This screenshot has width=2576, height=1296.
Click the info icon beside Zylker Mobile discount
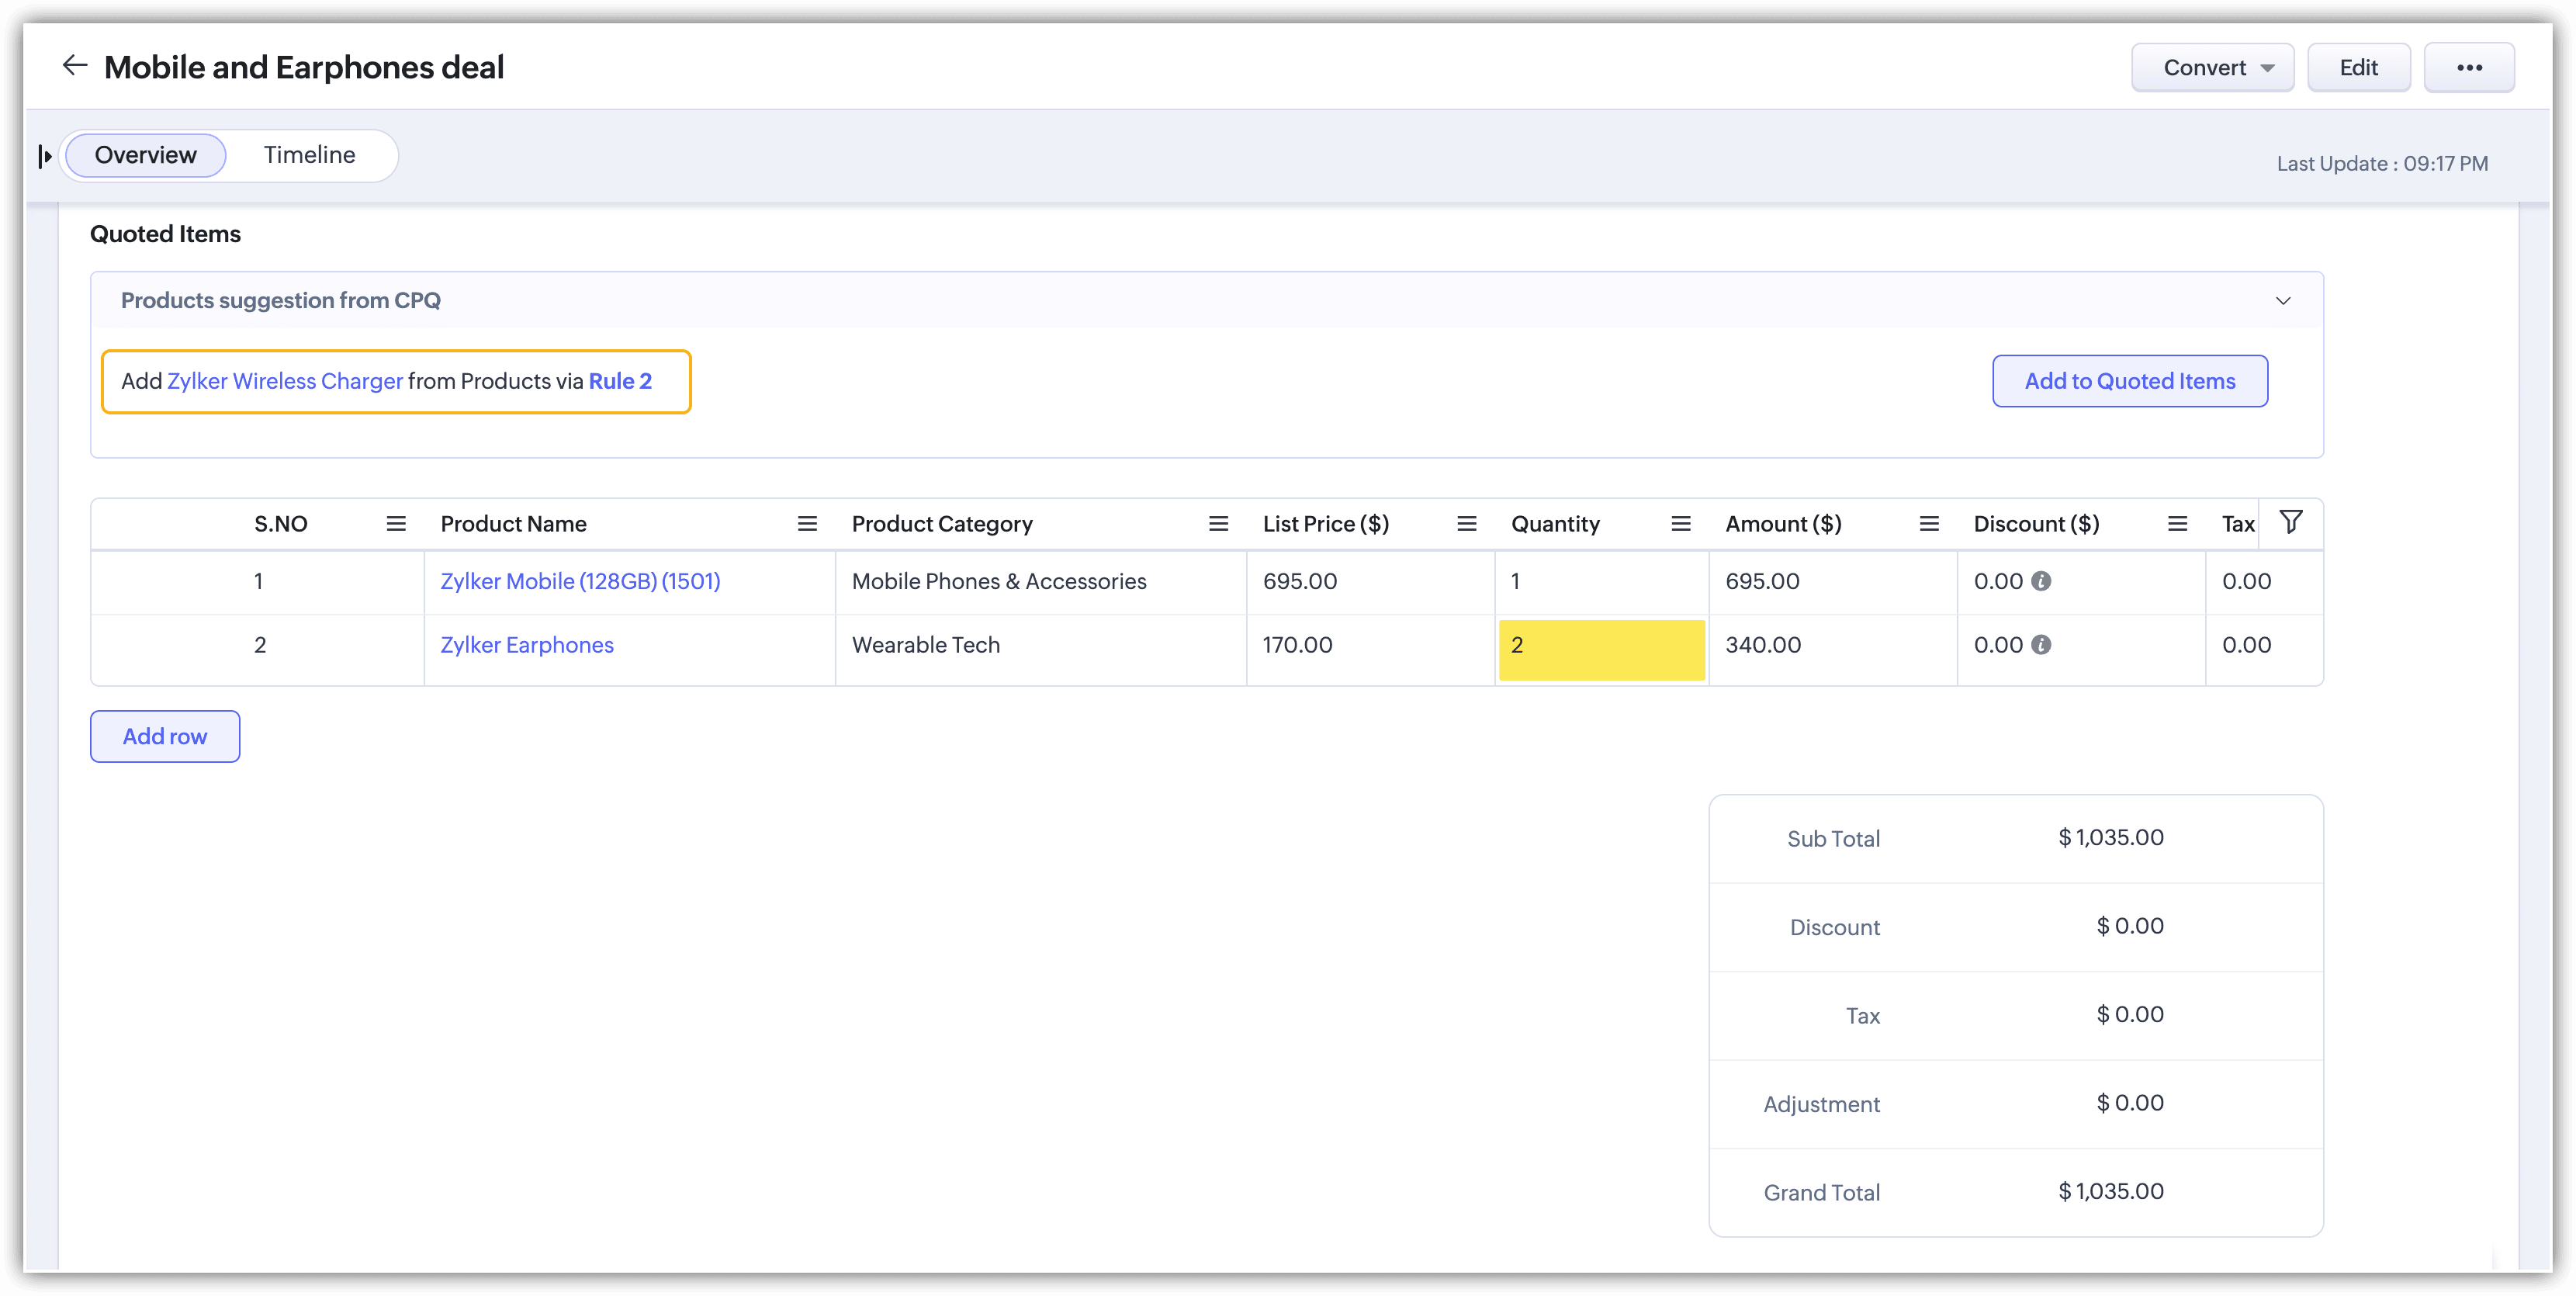click(x=2042, y=581)
